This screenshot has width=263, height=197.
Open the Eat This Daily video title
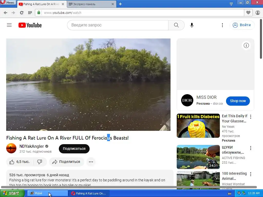click(x=234, y=119)
